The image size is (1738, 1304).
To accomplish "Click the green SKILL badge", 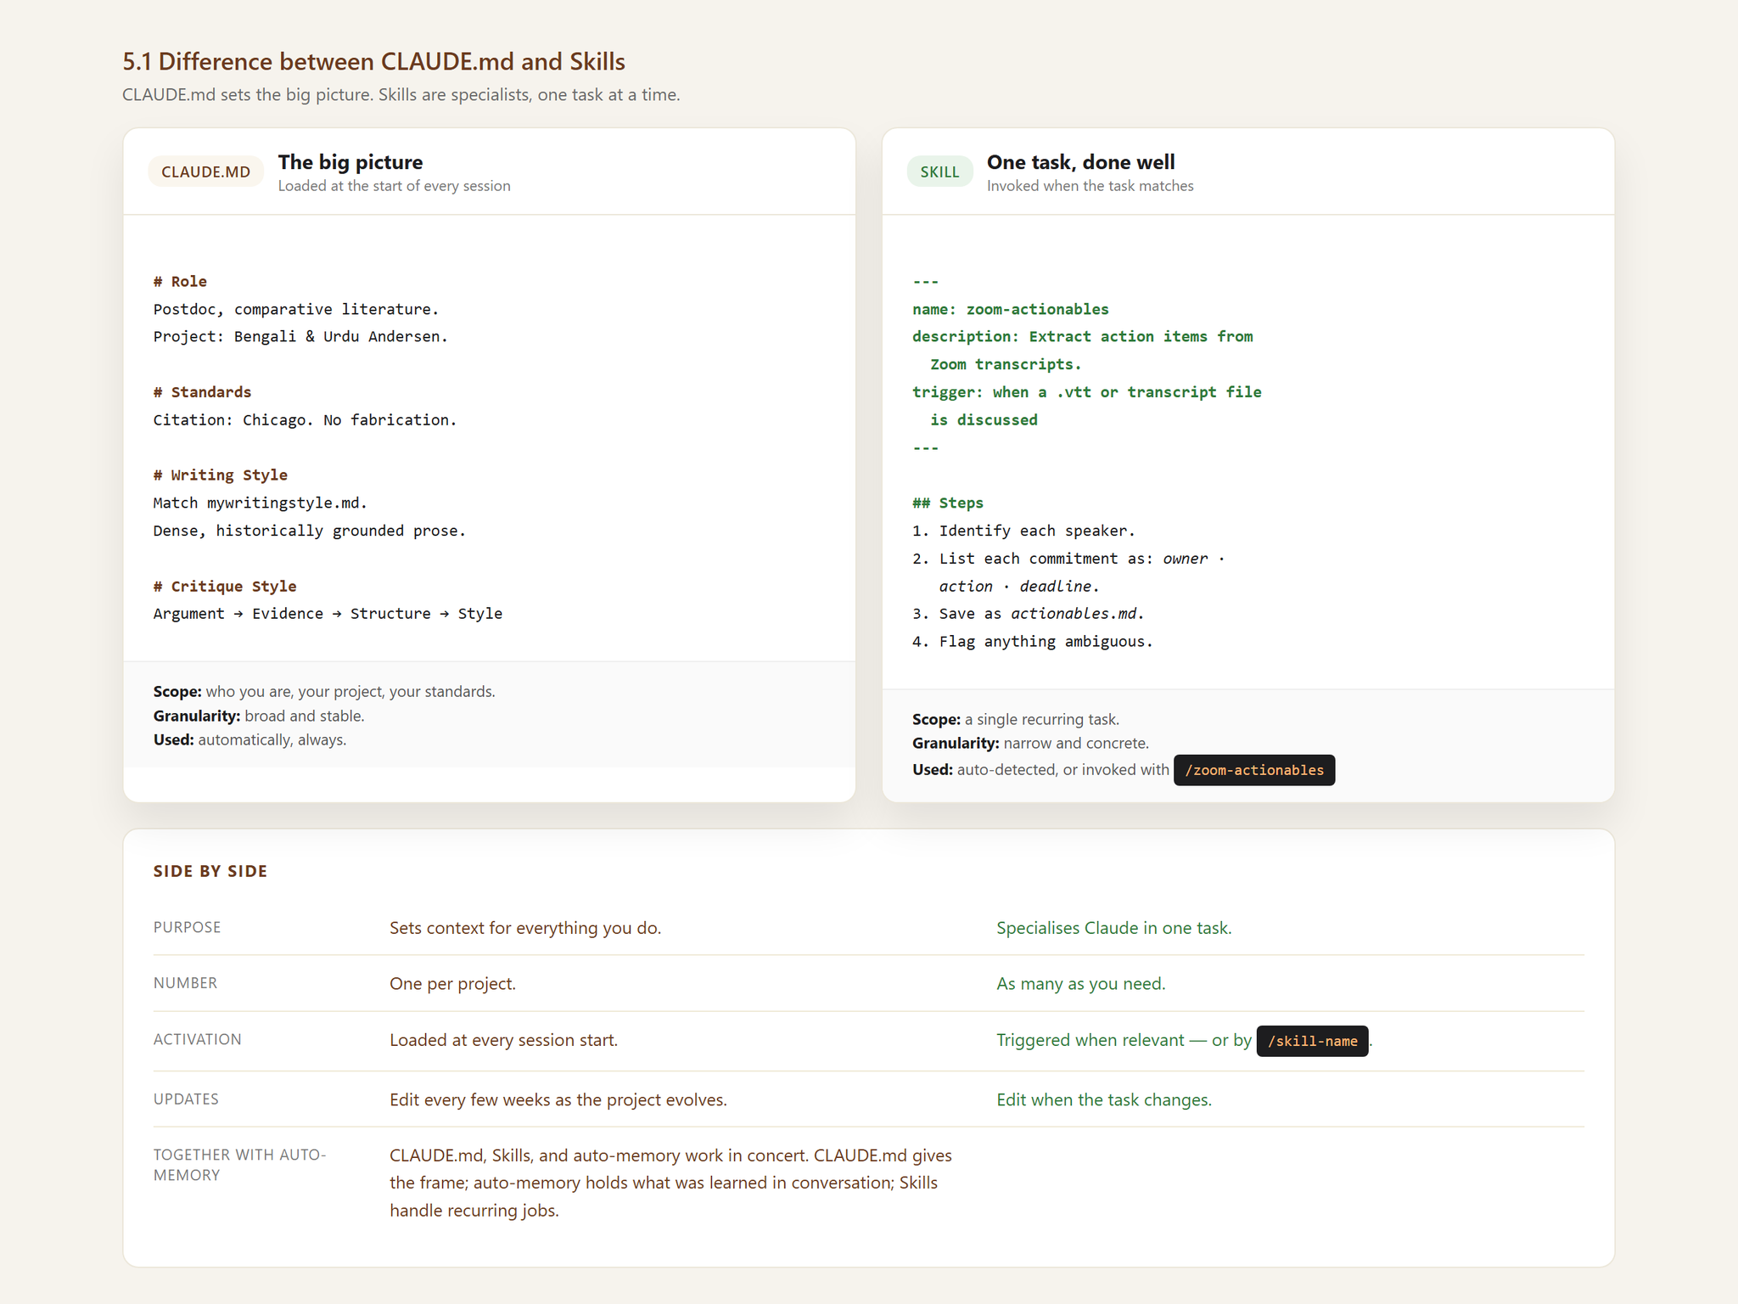I will [x=939, y=171].
